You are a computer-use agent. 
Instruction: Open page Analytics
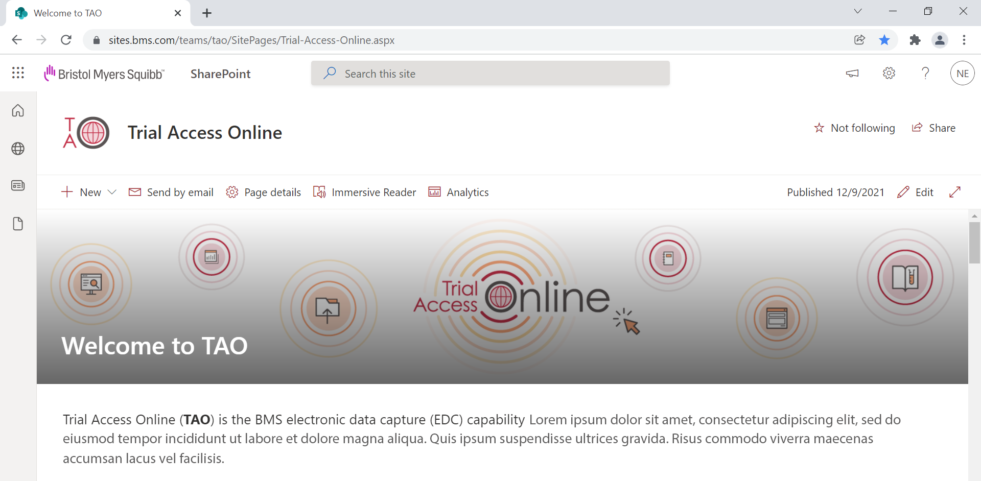point(458,193)
